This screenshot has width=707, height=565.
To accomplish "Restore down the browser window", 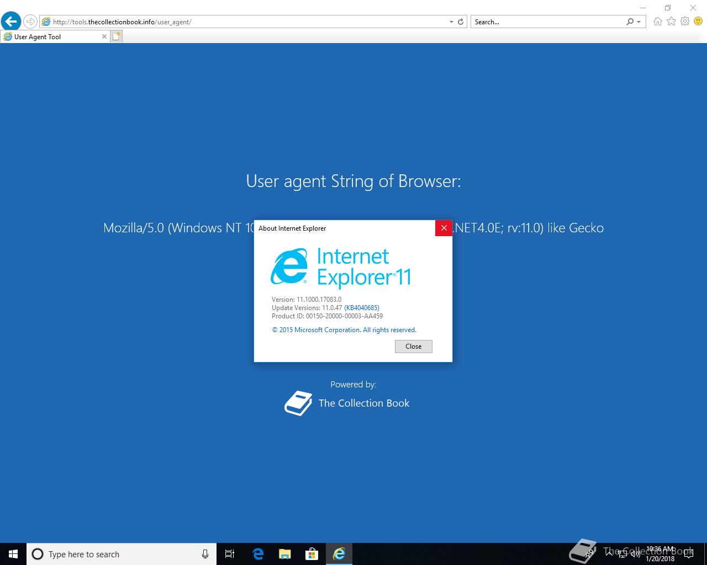I will [x=668, y=8].
